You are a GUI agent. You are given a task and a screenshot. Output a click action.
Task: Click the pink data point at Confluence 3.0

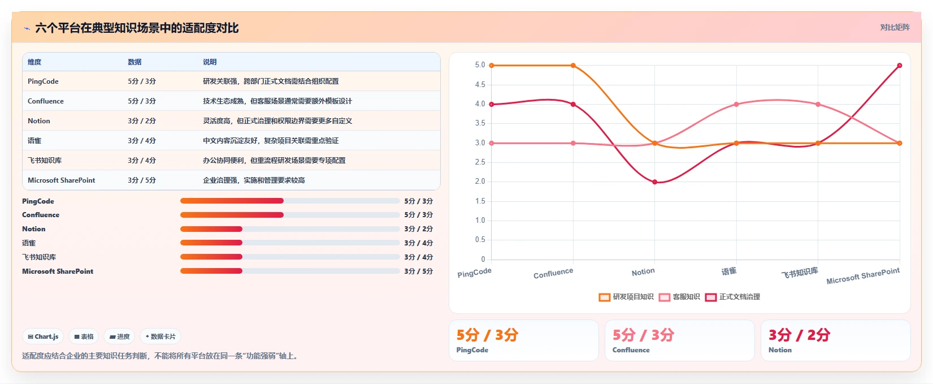[x=573, y=143]
